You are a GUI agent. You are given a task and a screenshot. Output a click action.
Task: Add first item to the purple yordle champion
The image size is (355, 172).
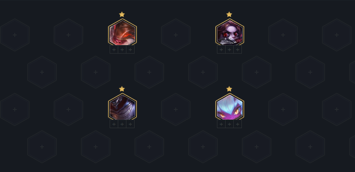pos(221,124)
